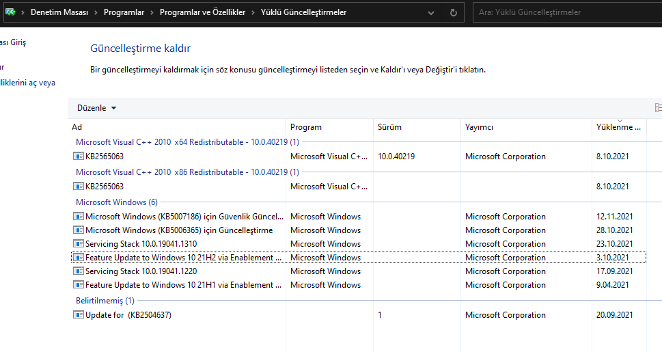Click icon of Feature Update 21H1 row
The height and width of the screenshot is (352, 662).
tap(78, 285)
